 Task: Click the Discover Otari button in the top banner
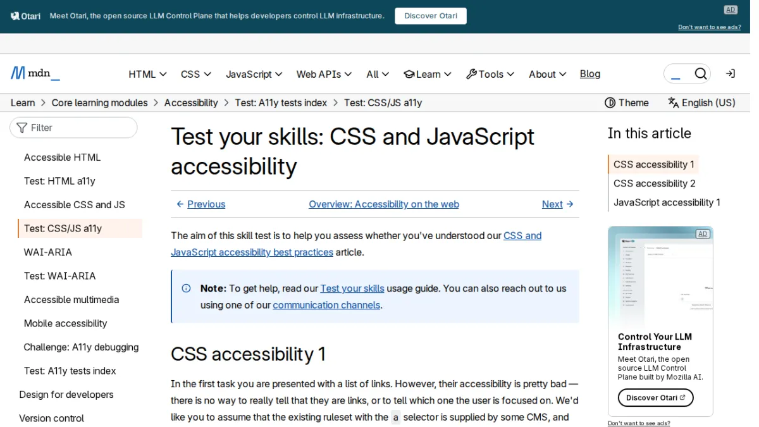pos(431,16)
